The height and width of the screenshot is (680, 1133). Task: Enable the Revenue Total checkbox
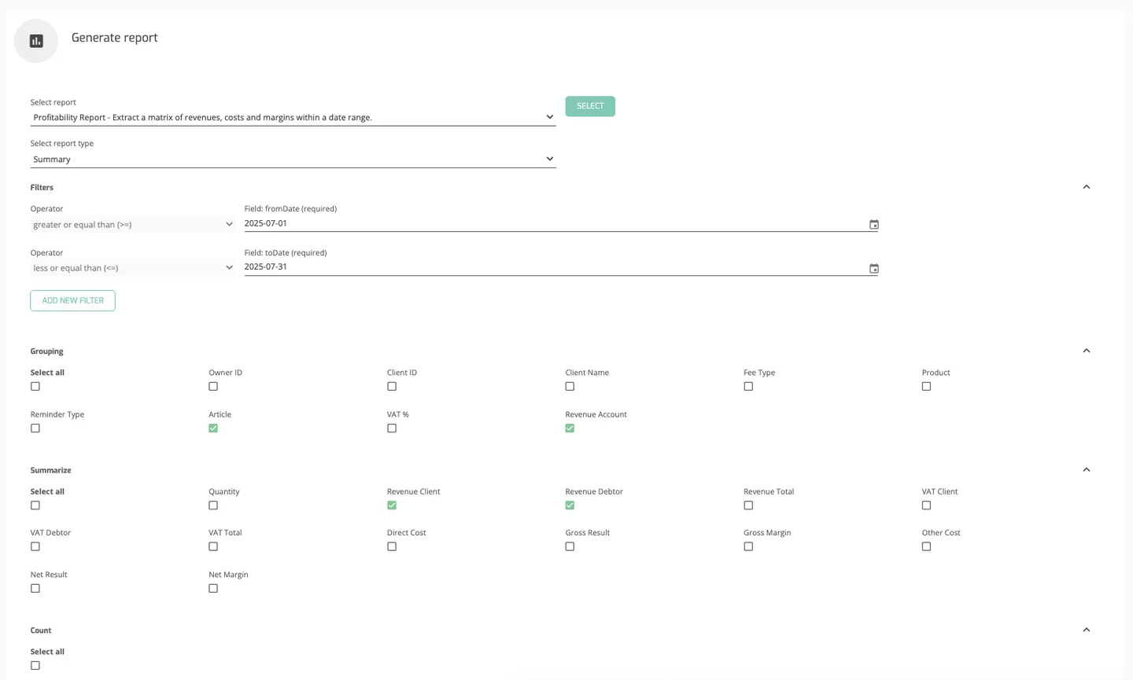point(748,505)
